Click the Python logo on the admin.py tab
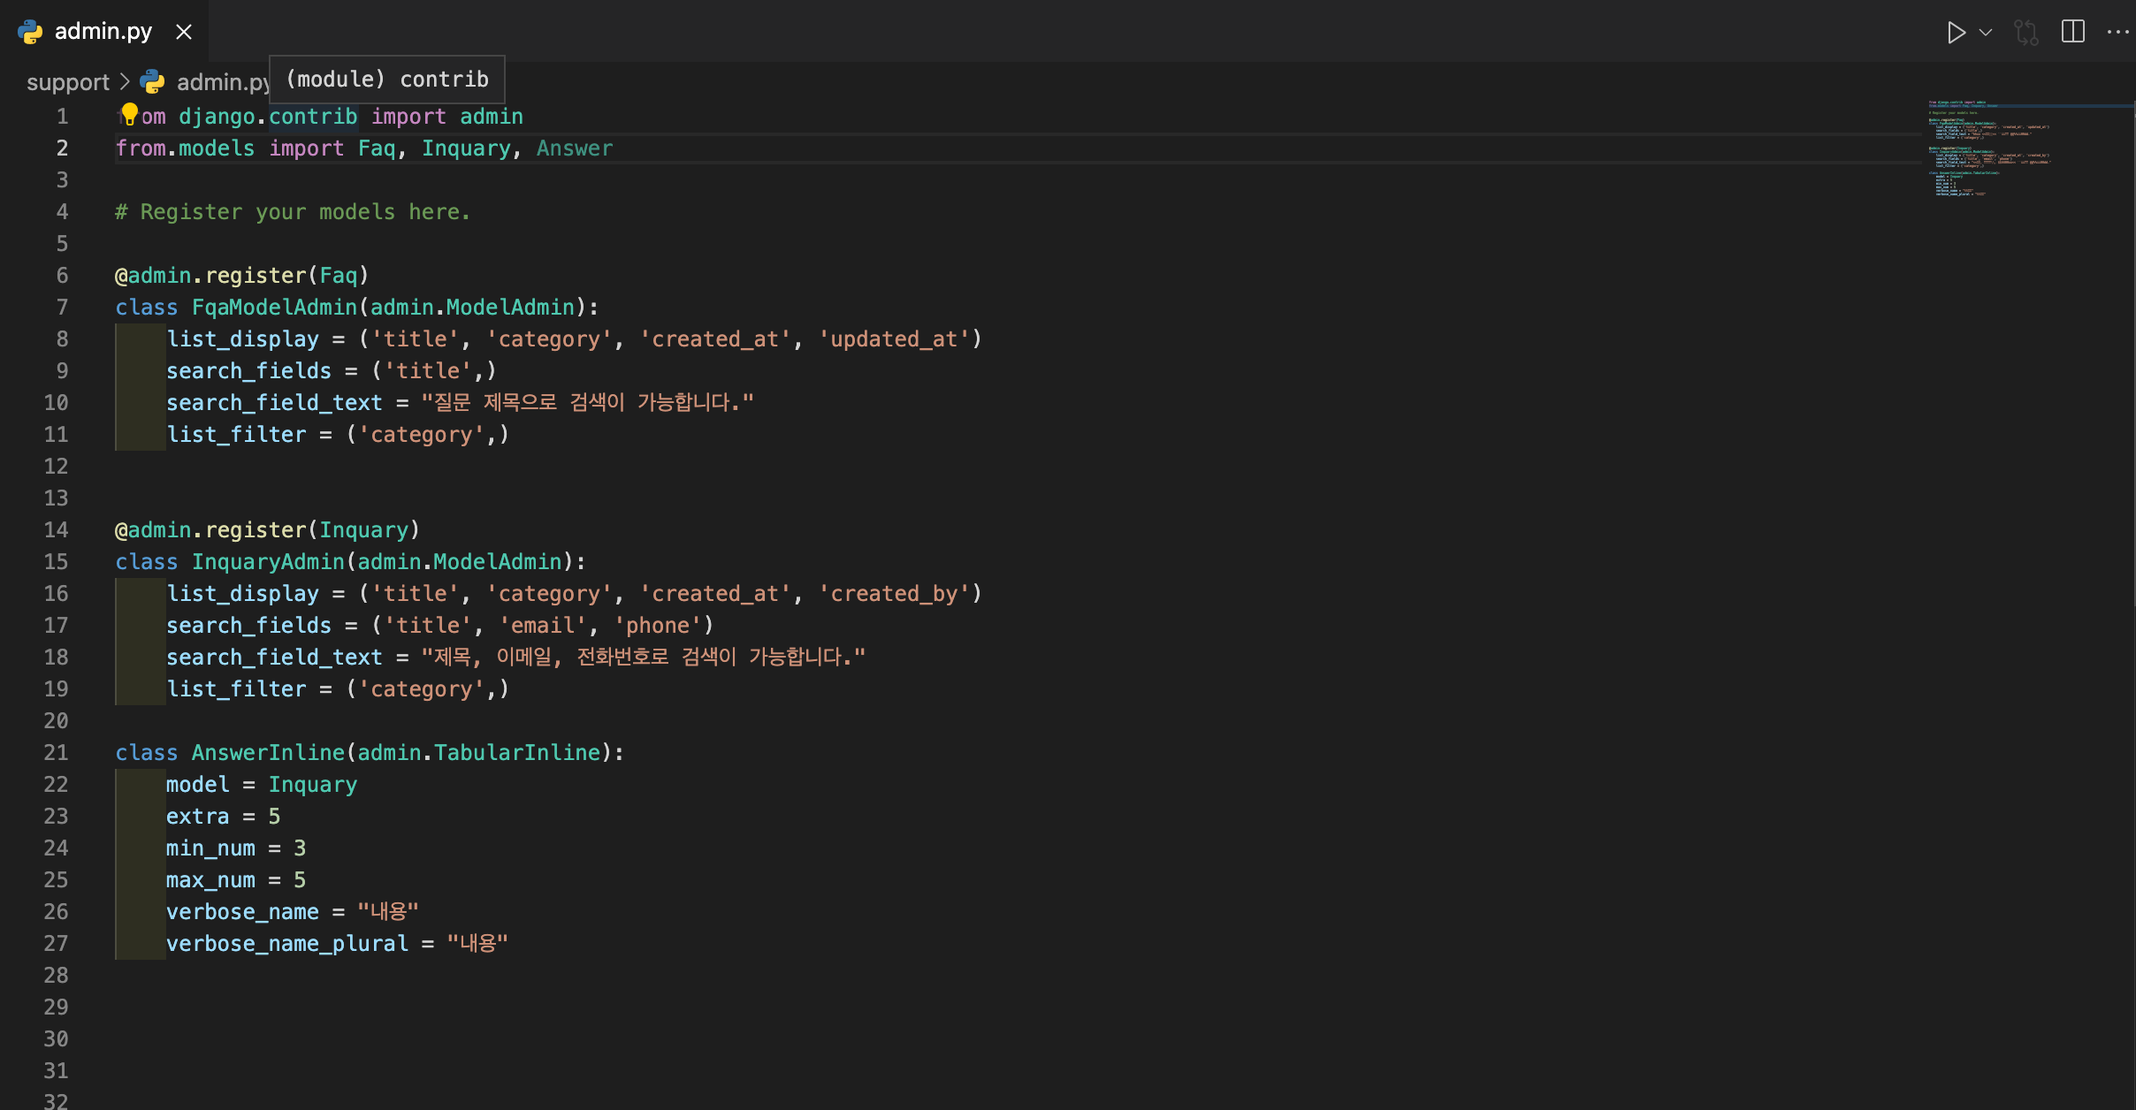 coord(29,31)
